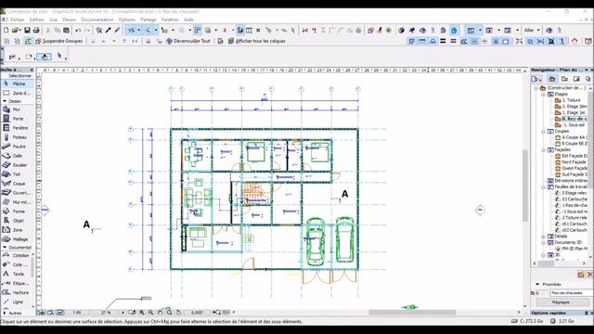
Task: Click the horizontal scrollbar under the plan
Action: [412, 313]
